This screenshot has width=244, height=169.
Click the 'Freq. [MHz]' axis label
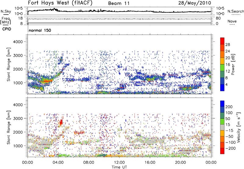tap(5, 20)
